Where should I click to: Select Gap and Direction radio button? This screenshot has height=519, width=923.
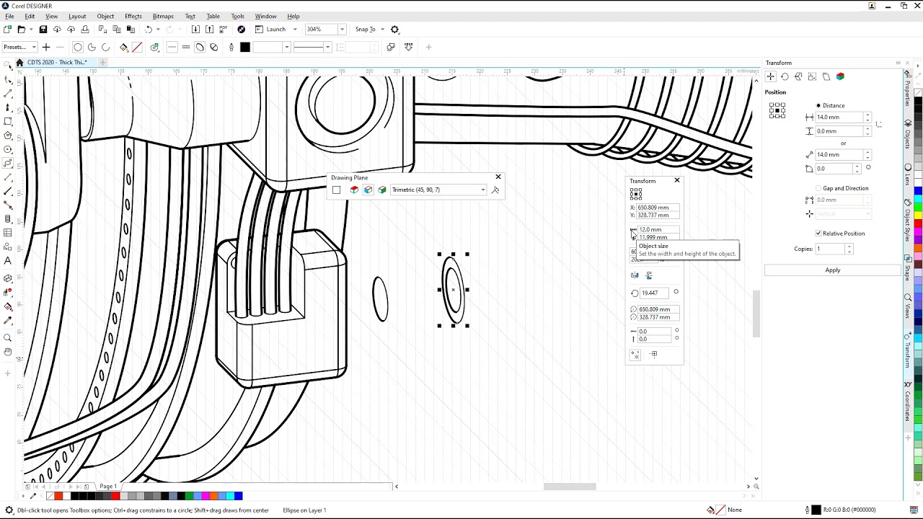click(818, 189)
